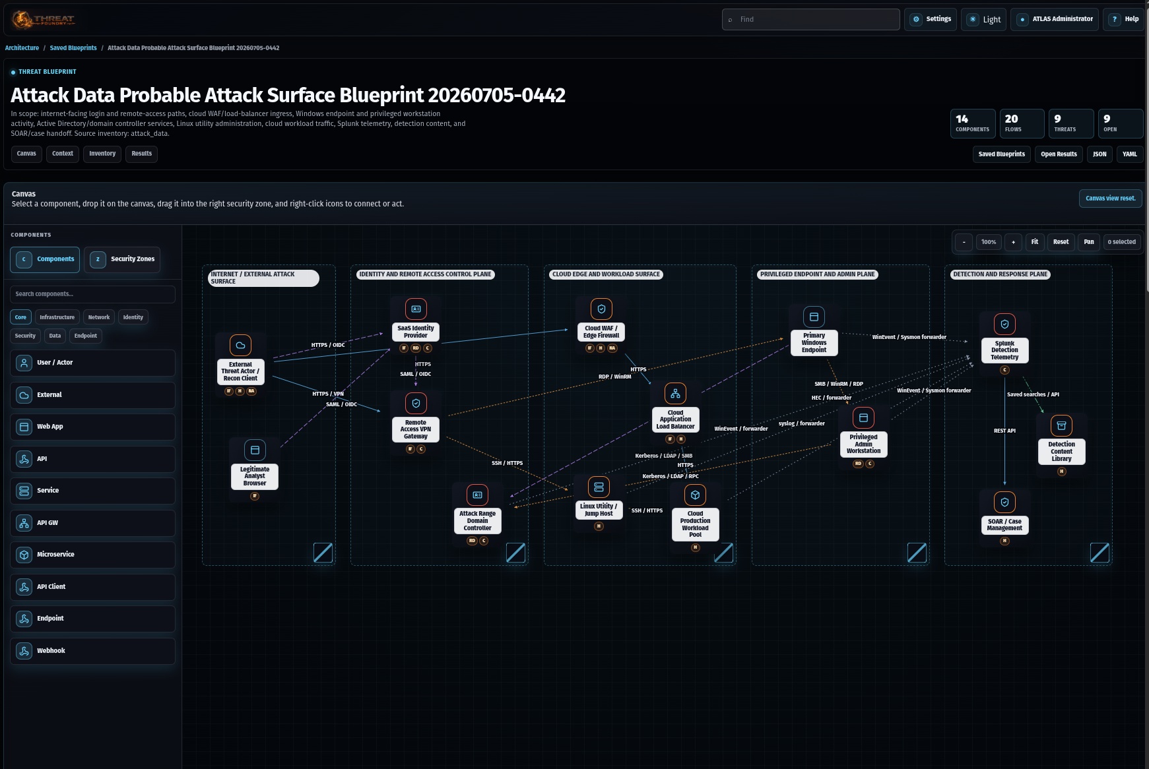The image size is (1149, 769).
Task: Export the blueprint as YAML
Action: click(1130, 154)
